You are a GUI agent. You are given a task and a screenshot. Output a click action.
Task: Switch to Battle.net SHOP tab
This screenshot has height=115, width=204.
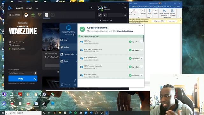(29, 8)
